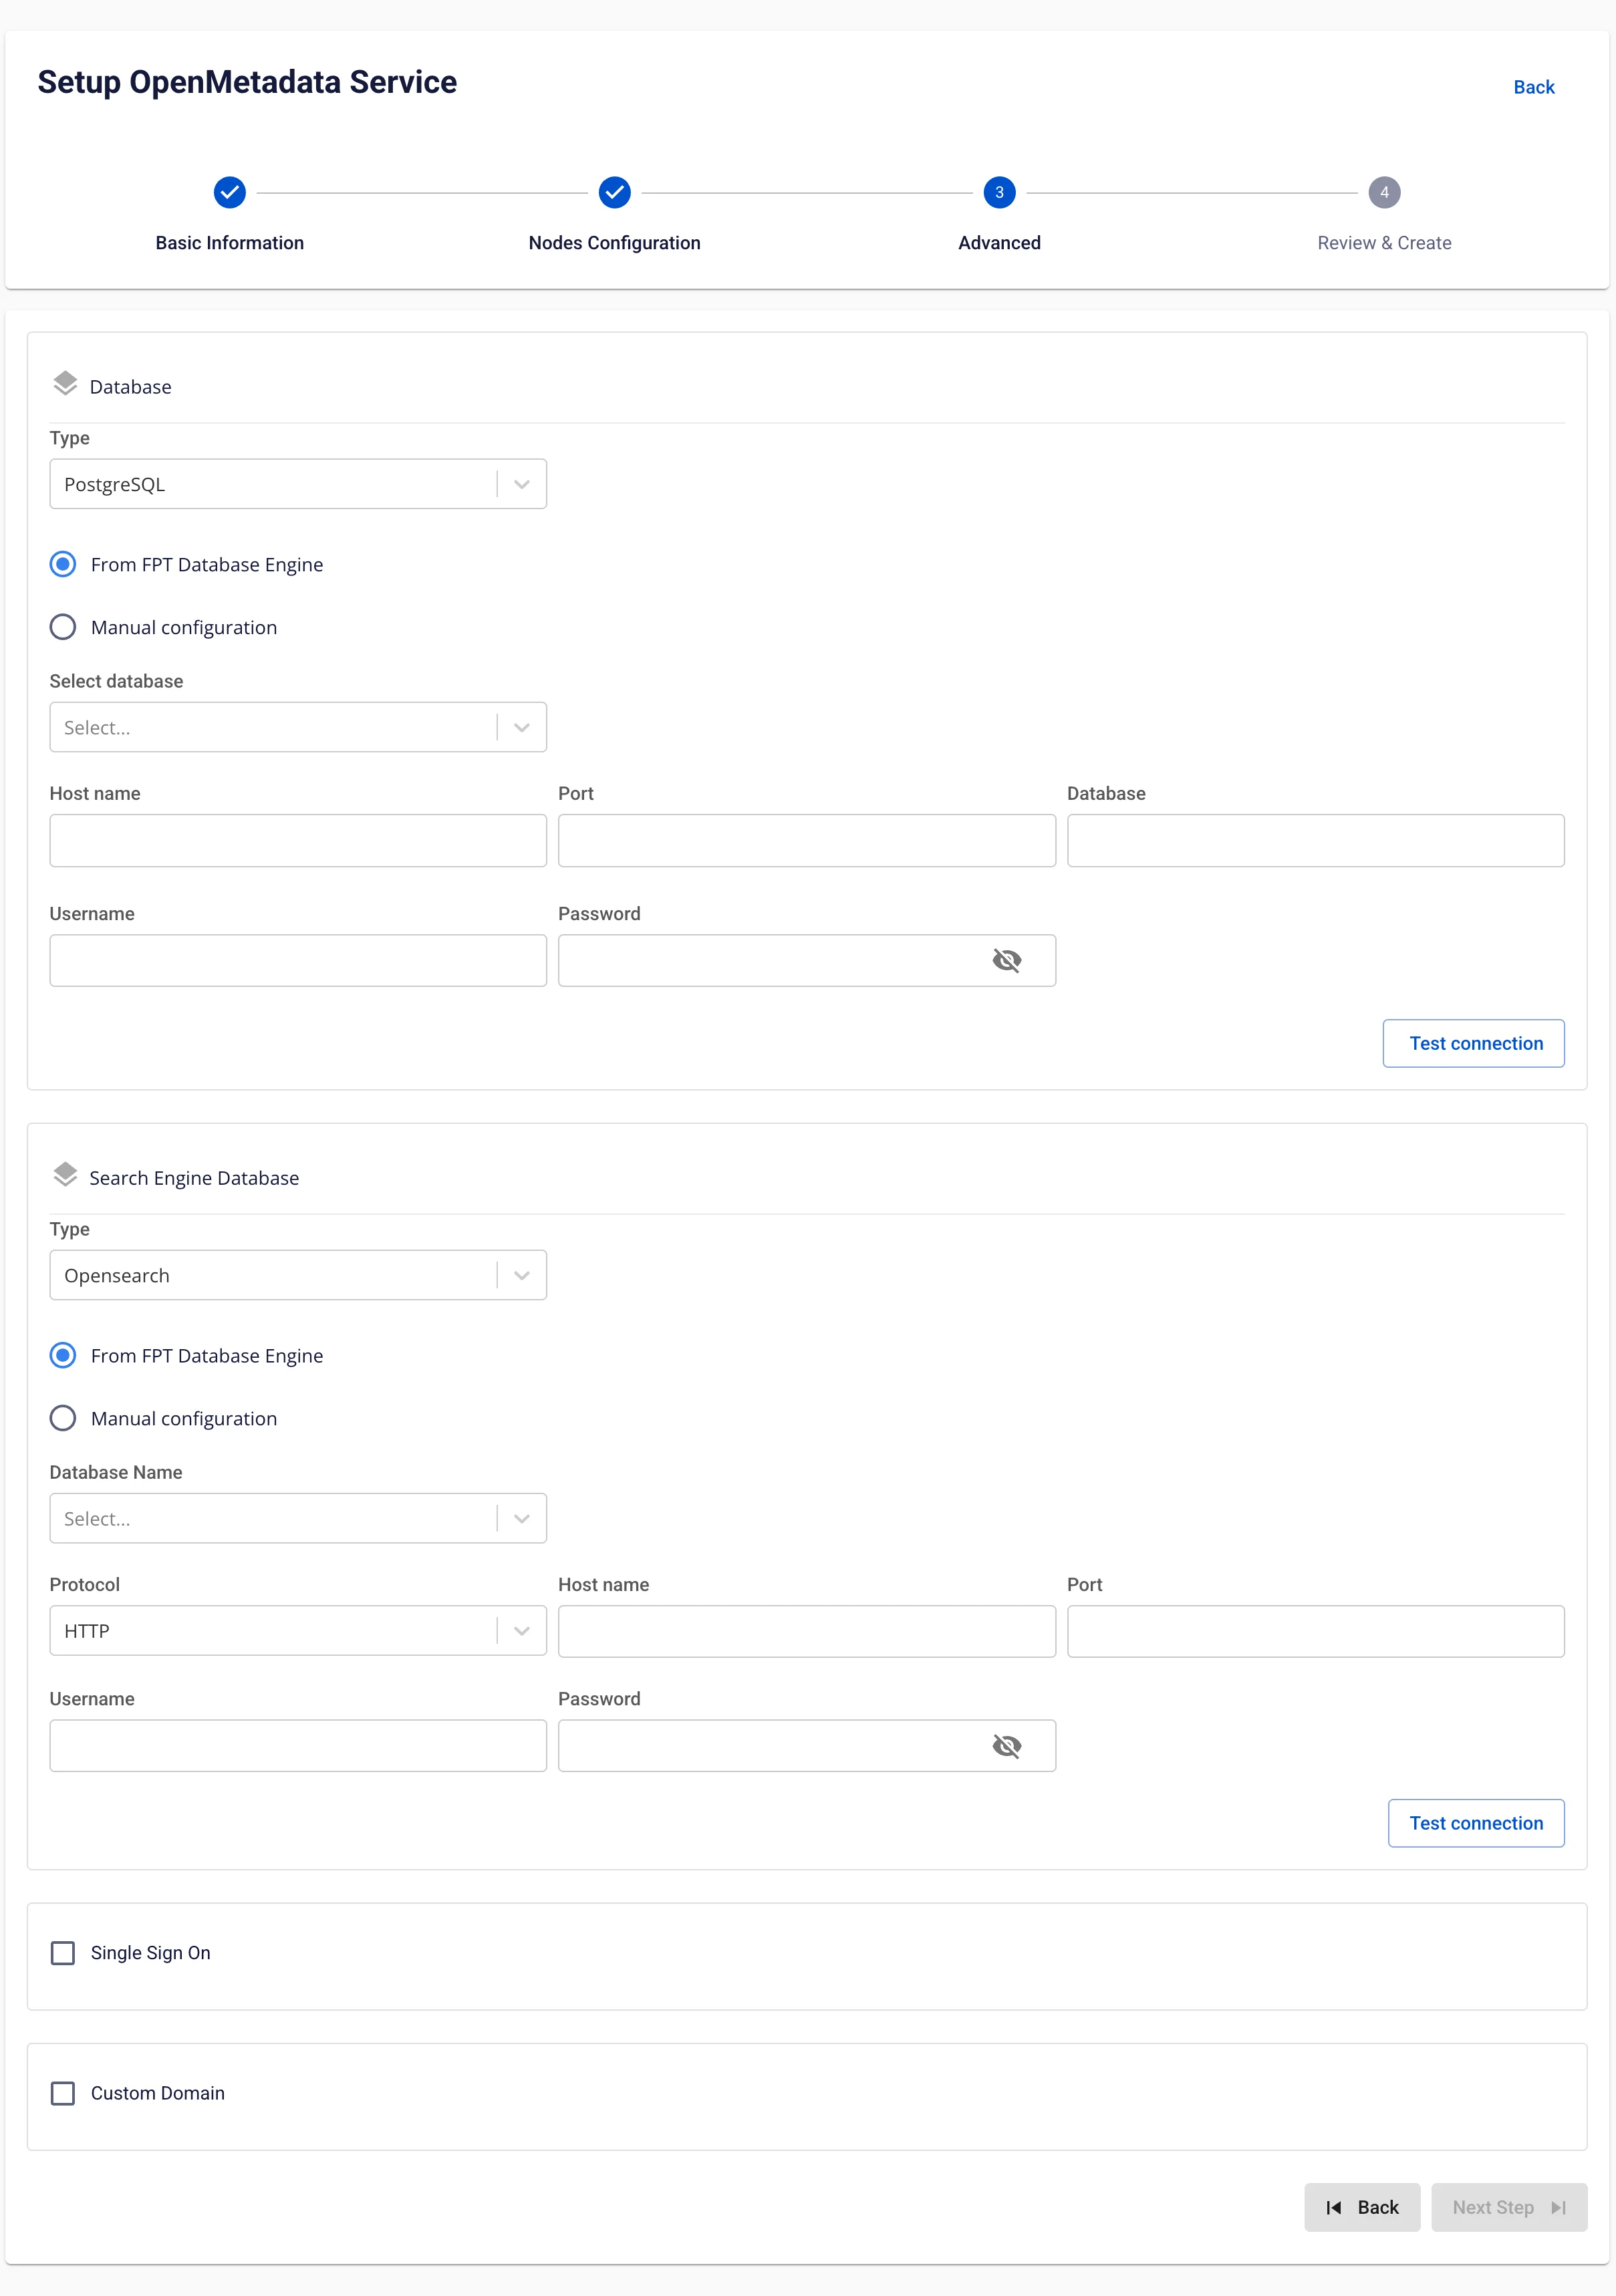The image size is (1616, 2296).
Task: Click the Database Host name input field
Action: point(298,840)
